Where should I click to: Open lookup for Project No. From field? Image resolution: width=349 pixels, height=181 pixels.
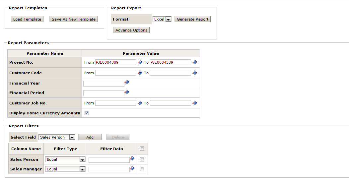(140, 62)
